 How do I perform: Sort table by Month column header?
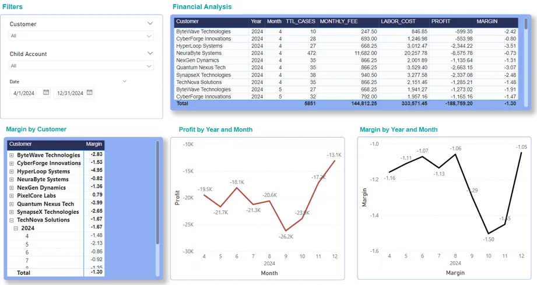point(274,21)
